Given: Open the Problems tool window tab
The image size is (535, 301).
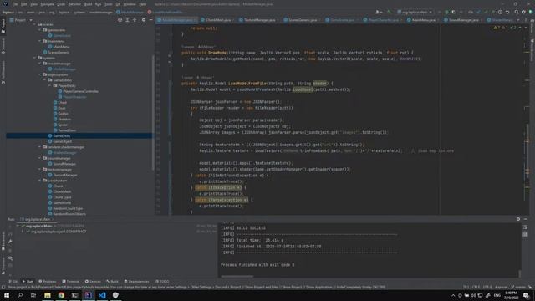Looking at the screenshot, I should pos(48,282).
